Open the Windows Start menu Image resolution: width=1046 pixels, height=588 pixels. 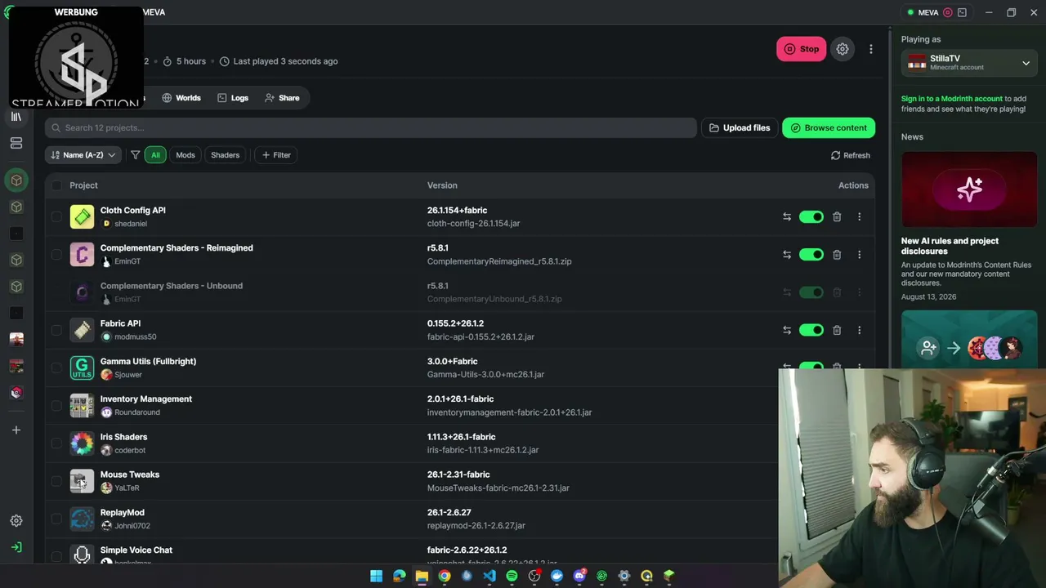[x=376, y=576]
